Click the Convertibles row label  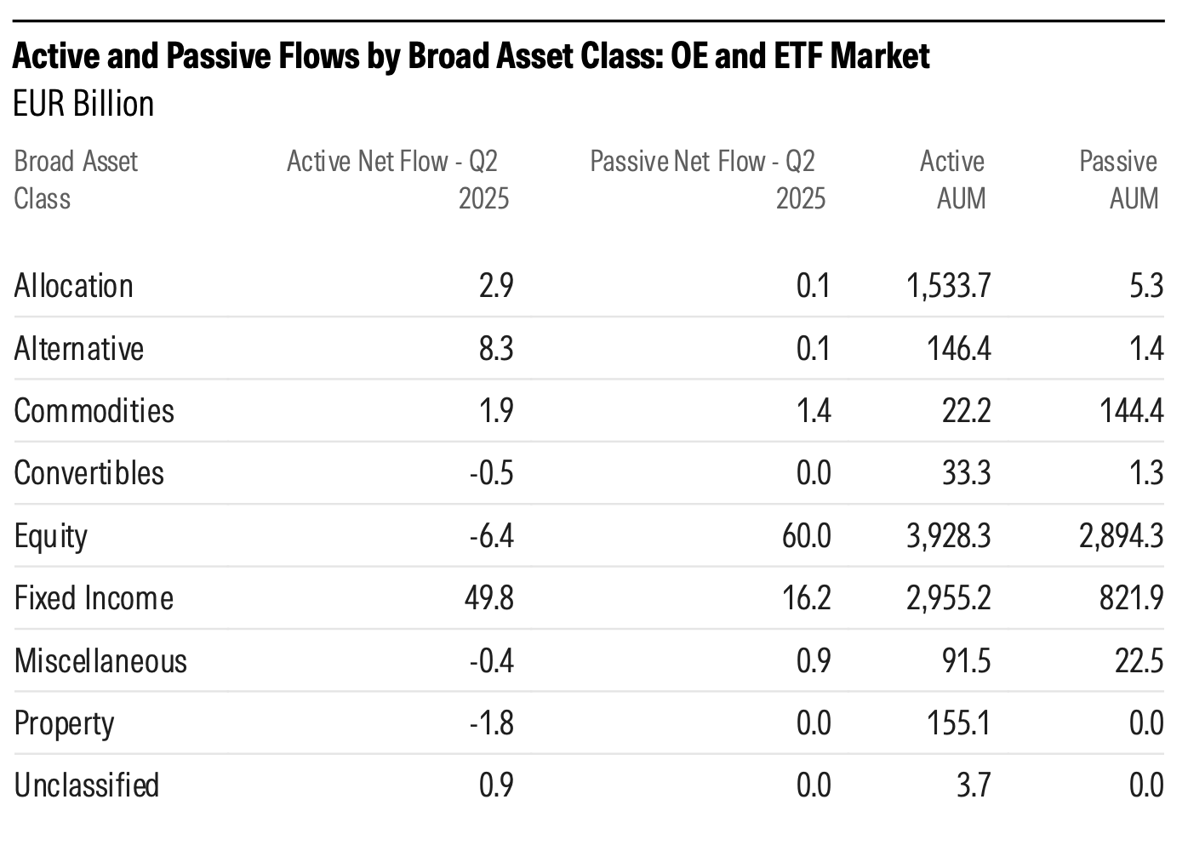tap(89, 473)
